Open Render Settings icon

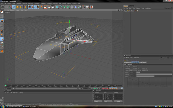[x=53, y=7]
